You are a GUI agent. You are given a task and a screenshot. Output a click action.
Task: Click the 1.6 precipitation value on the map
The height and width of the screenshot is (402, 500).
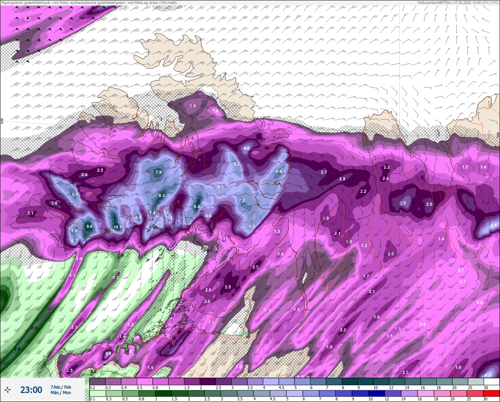(x=459, y=367)
